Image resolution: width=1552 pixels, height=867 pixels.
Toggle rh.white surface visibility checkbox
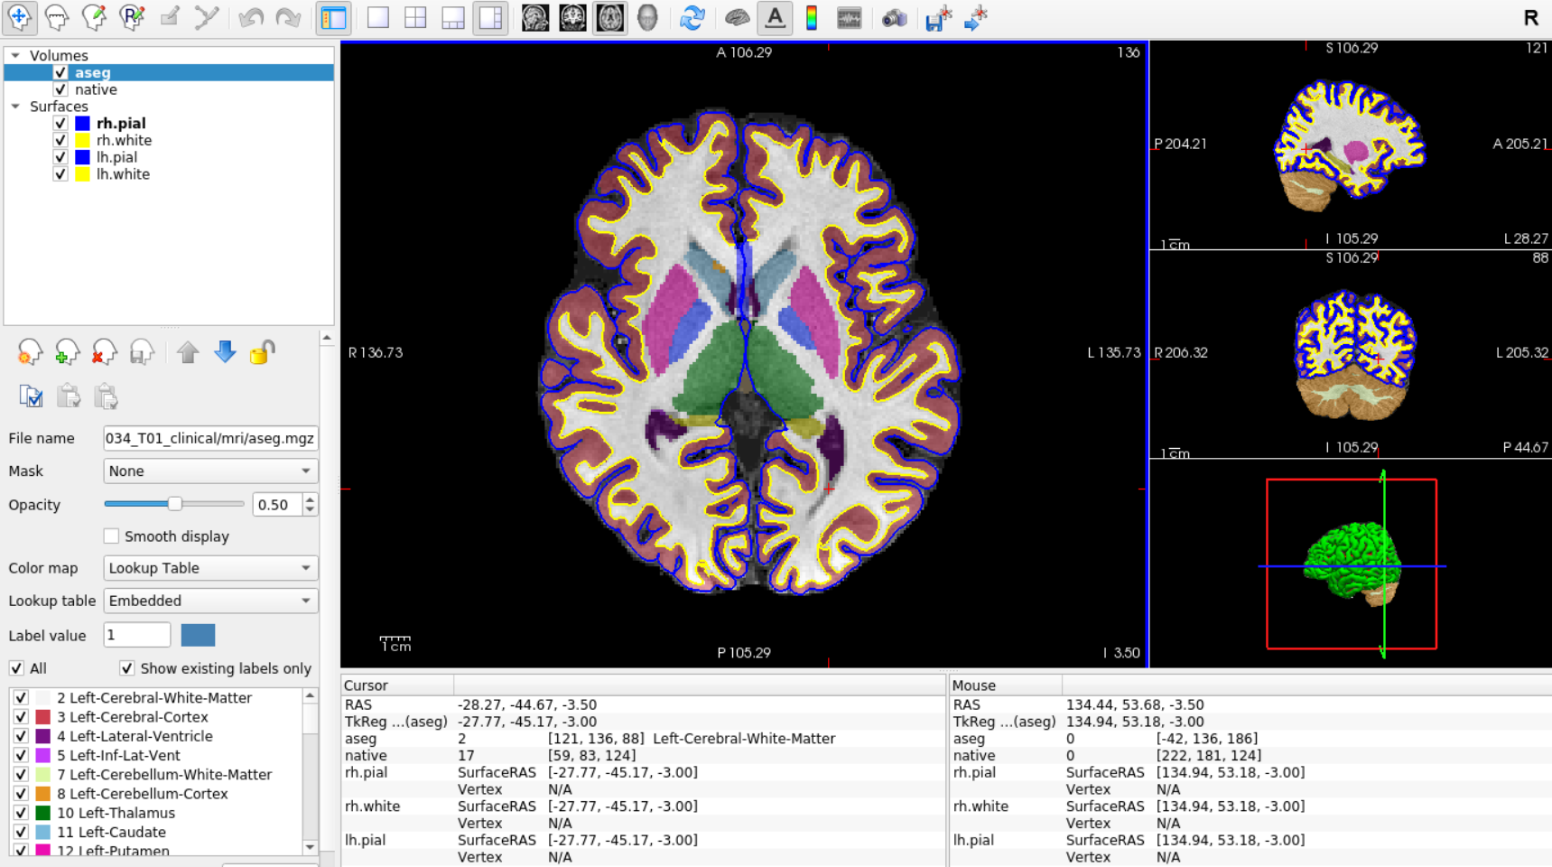point(60,140)
